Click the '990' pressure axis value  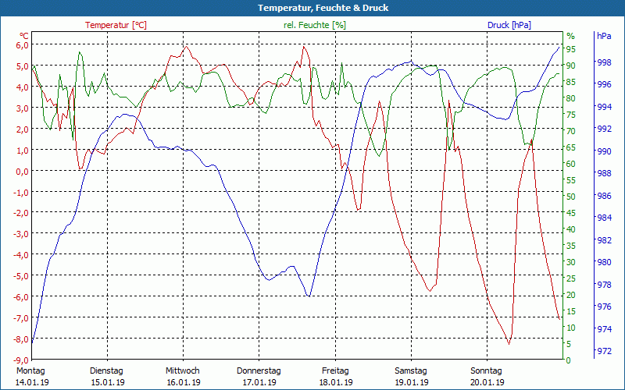[x=604, y=151]
